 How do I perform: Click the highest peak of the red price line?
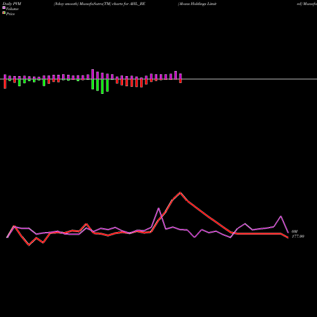180,192
